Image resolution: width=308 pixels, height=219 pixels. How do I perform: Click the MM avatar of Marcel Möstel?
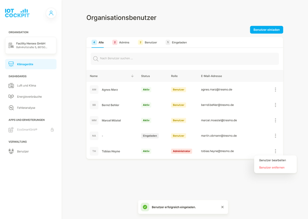pyautogui.click(x=94, y=120)
